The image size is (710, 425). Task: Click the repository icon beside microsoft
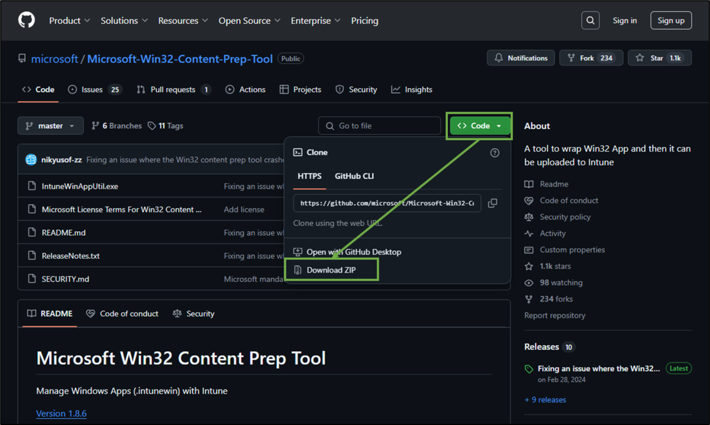pos(22,59)
